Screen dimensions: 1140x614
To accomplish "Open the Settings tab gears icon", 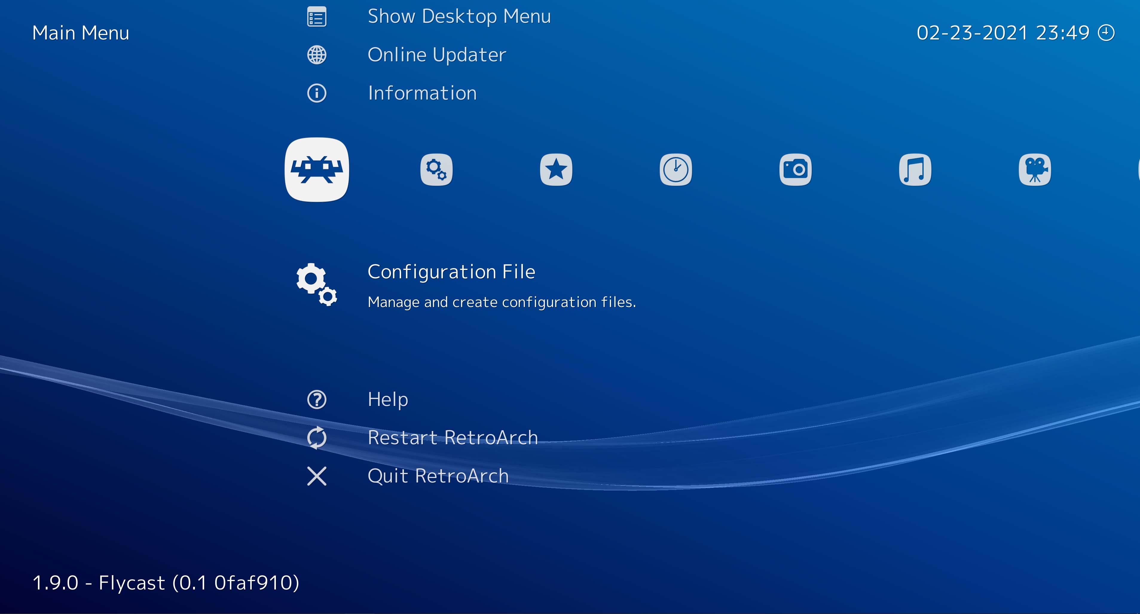I will point(436,169).
